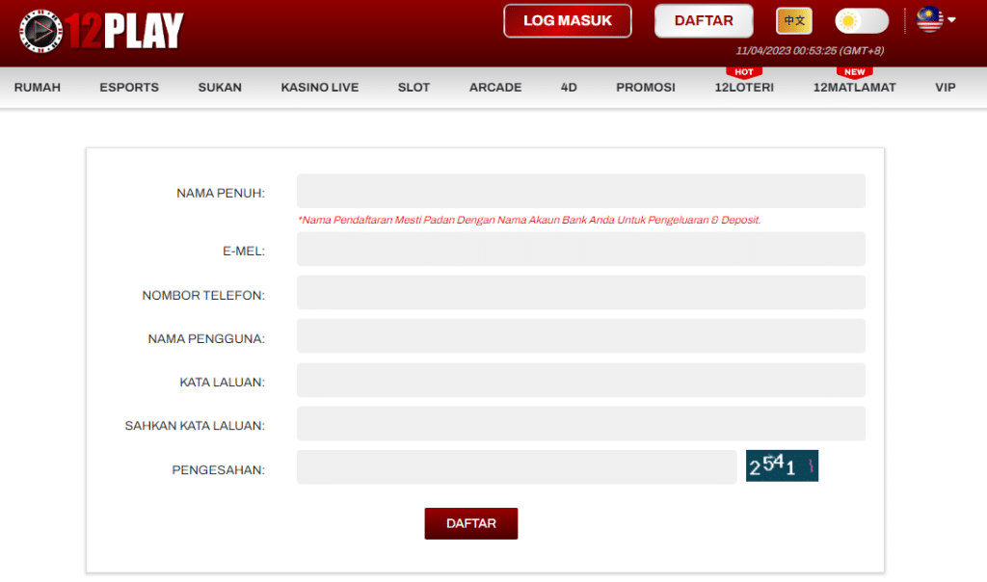The width and height of the screenshot is (987, 582).
Task: Open the ARCADE menu item
Action: (x=495, y=88)
